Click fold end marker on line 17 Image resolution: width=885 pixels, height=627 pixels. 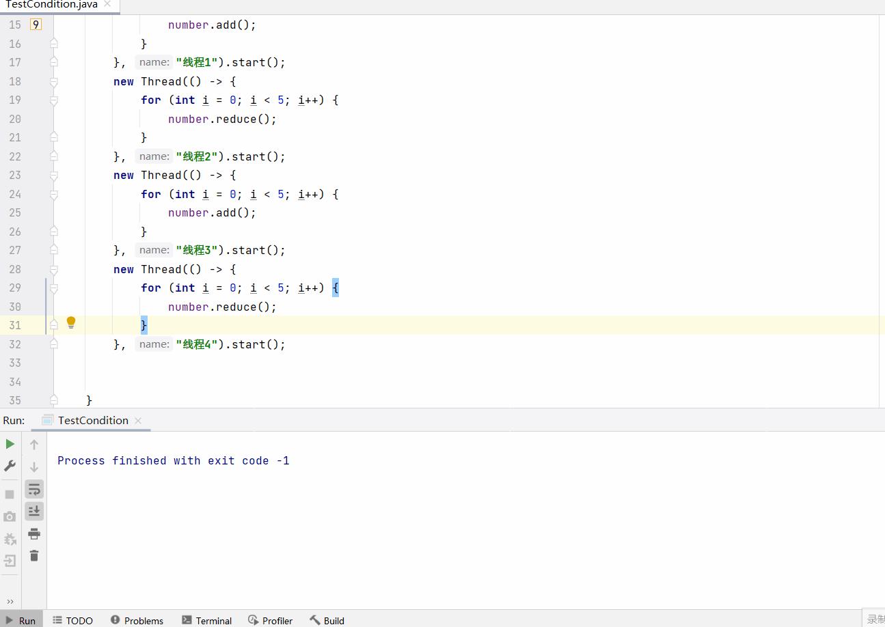click(54, 62)
